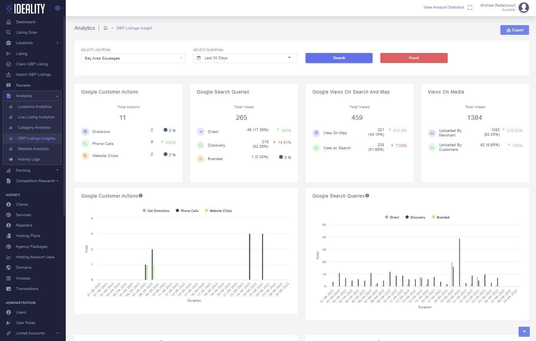Toggle Phone Calls legend series

click(187, 211)
